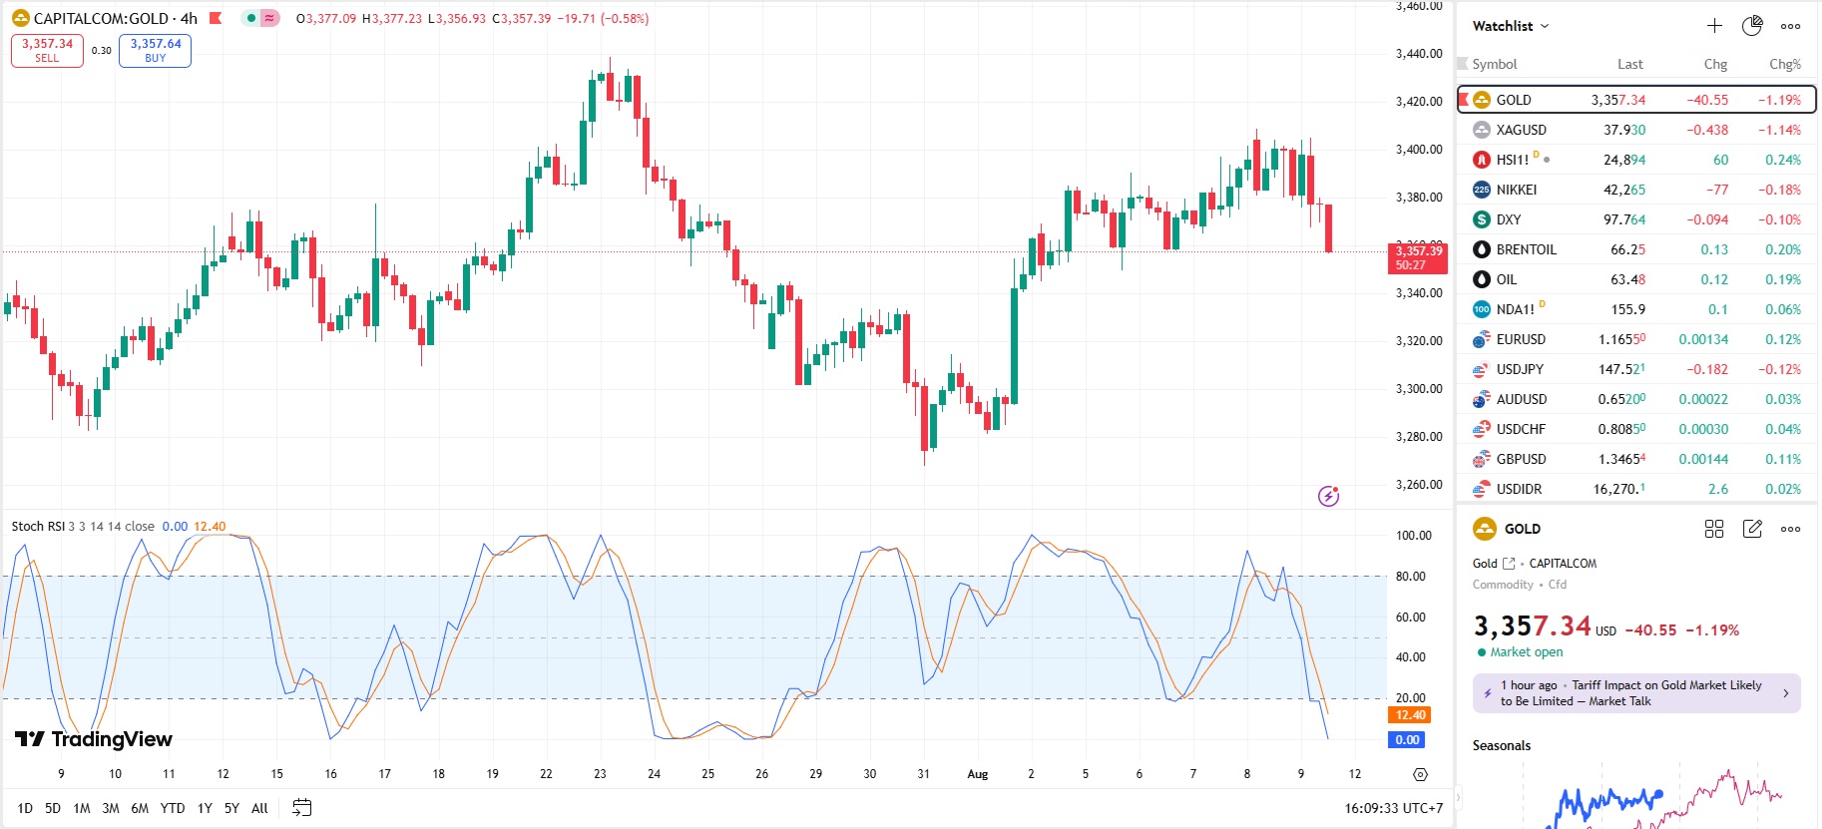Click the GOLD details grid layout icon
The width and height of the screenshot is (1822, 829).
pyautogui.click(x=1714, y=529)
